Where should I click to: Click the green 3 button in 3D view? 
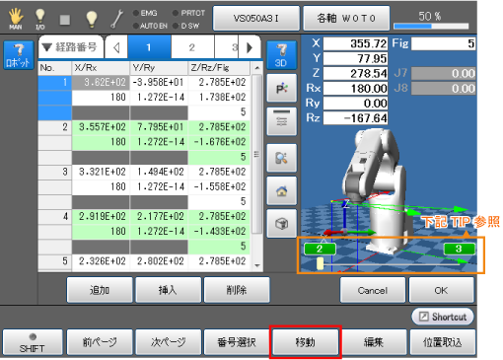pyautogui.click(x=459, y=249)
